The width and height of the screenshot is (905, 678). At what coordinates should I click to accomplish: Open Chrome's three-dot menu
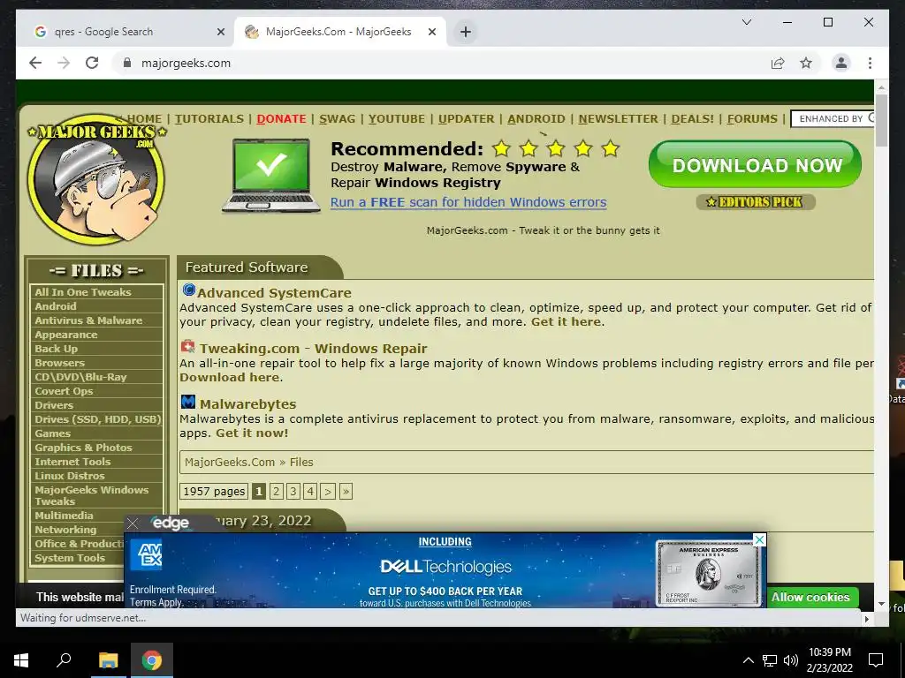coord(870,63)
